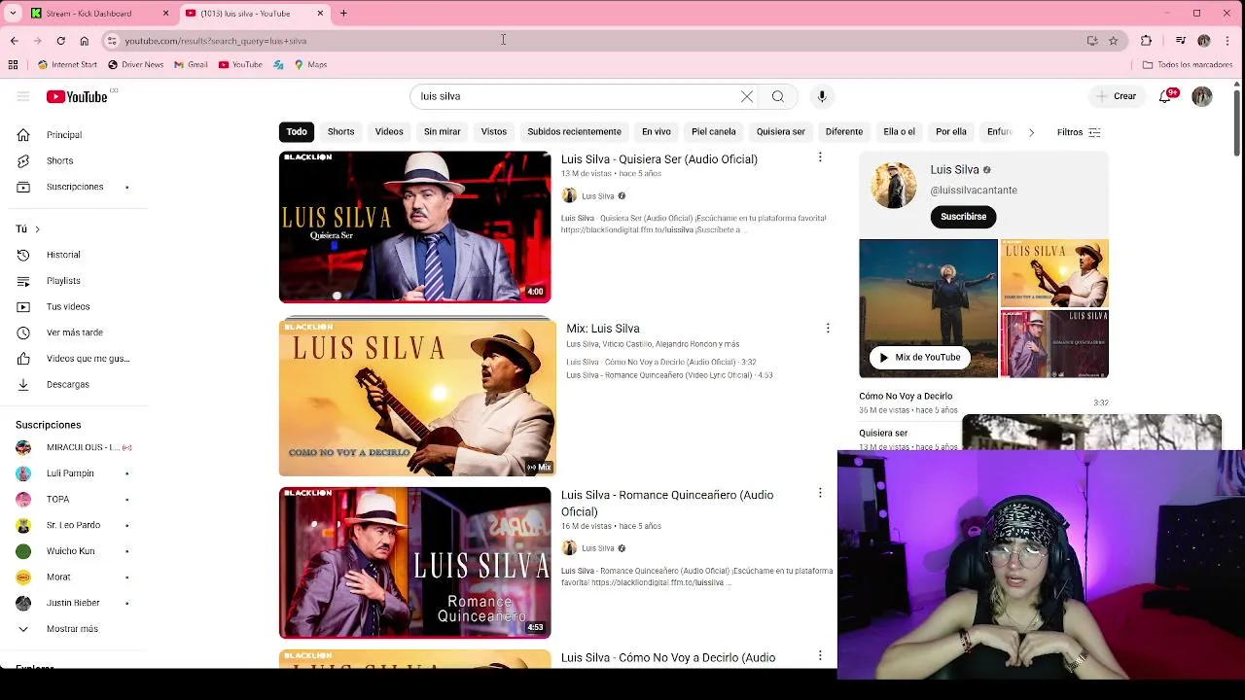Select the Subidos recientemente chip

[574, 131]
